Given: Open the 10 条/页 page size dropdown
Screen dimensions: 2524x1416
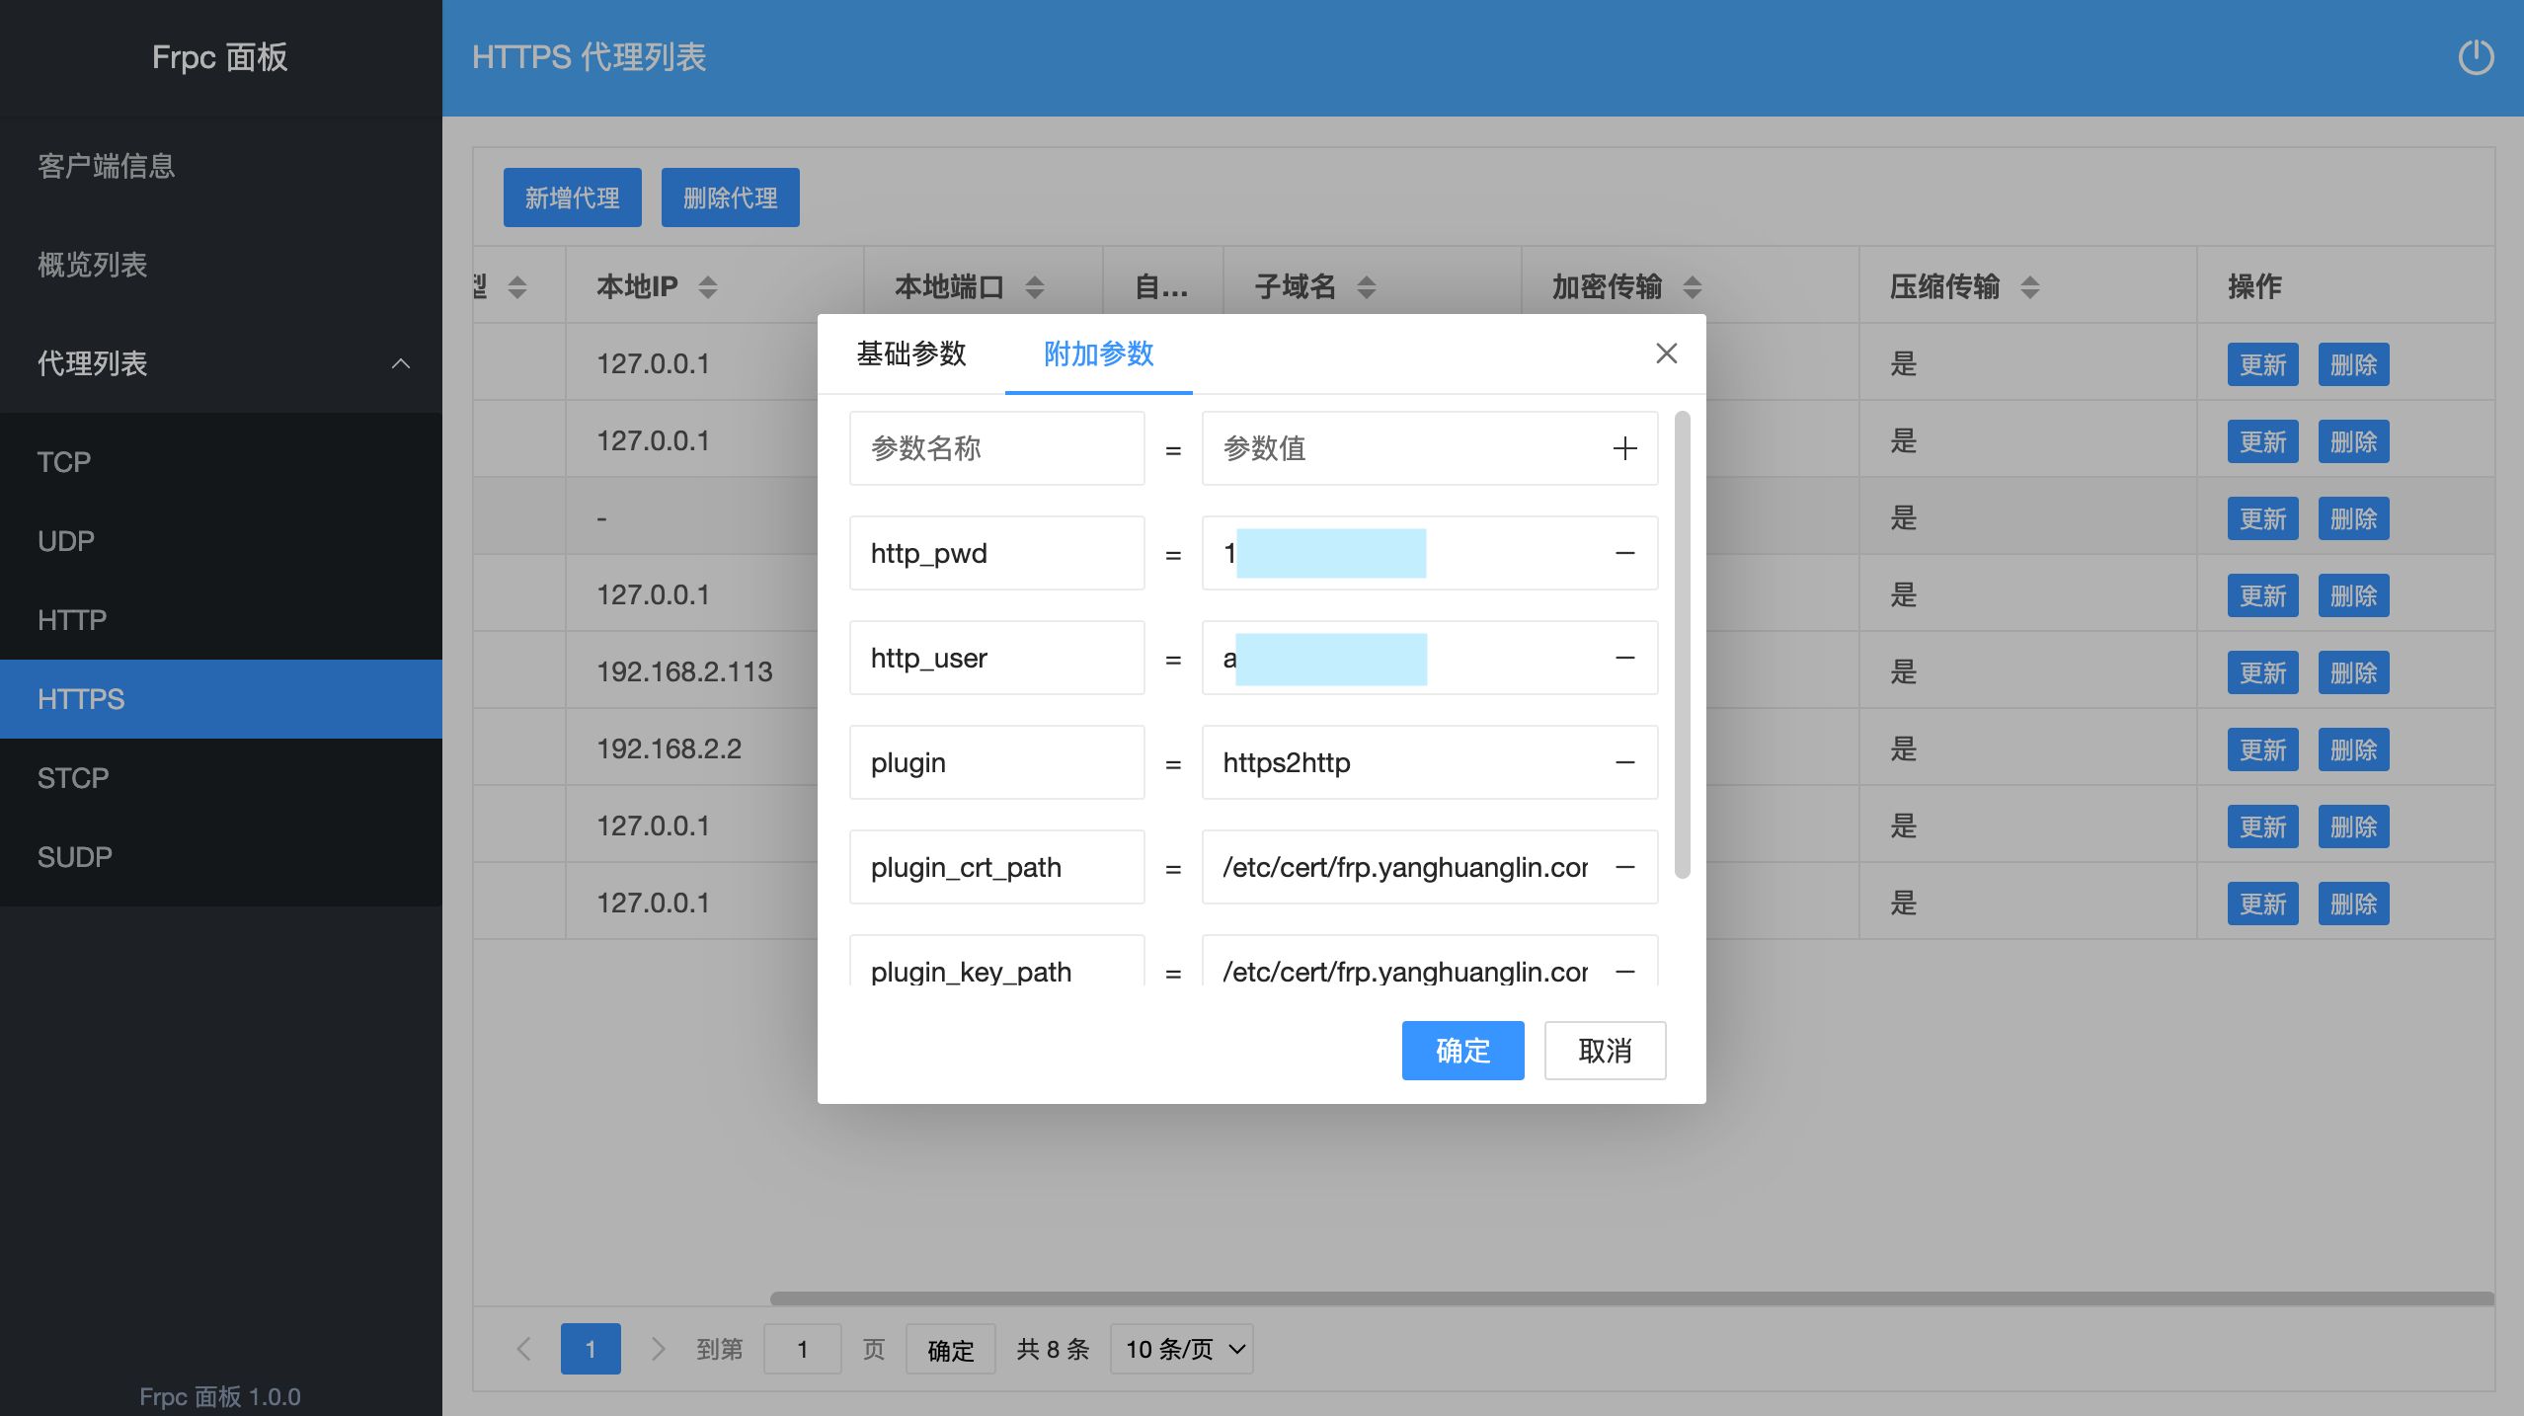Looking at the screenshot, I should tap(1182, 1349).
